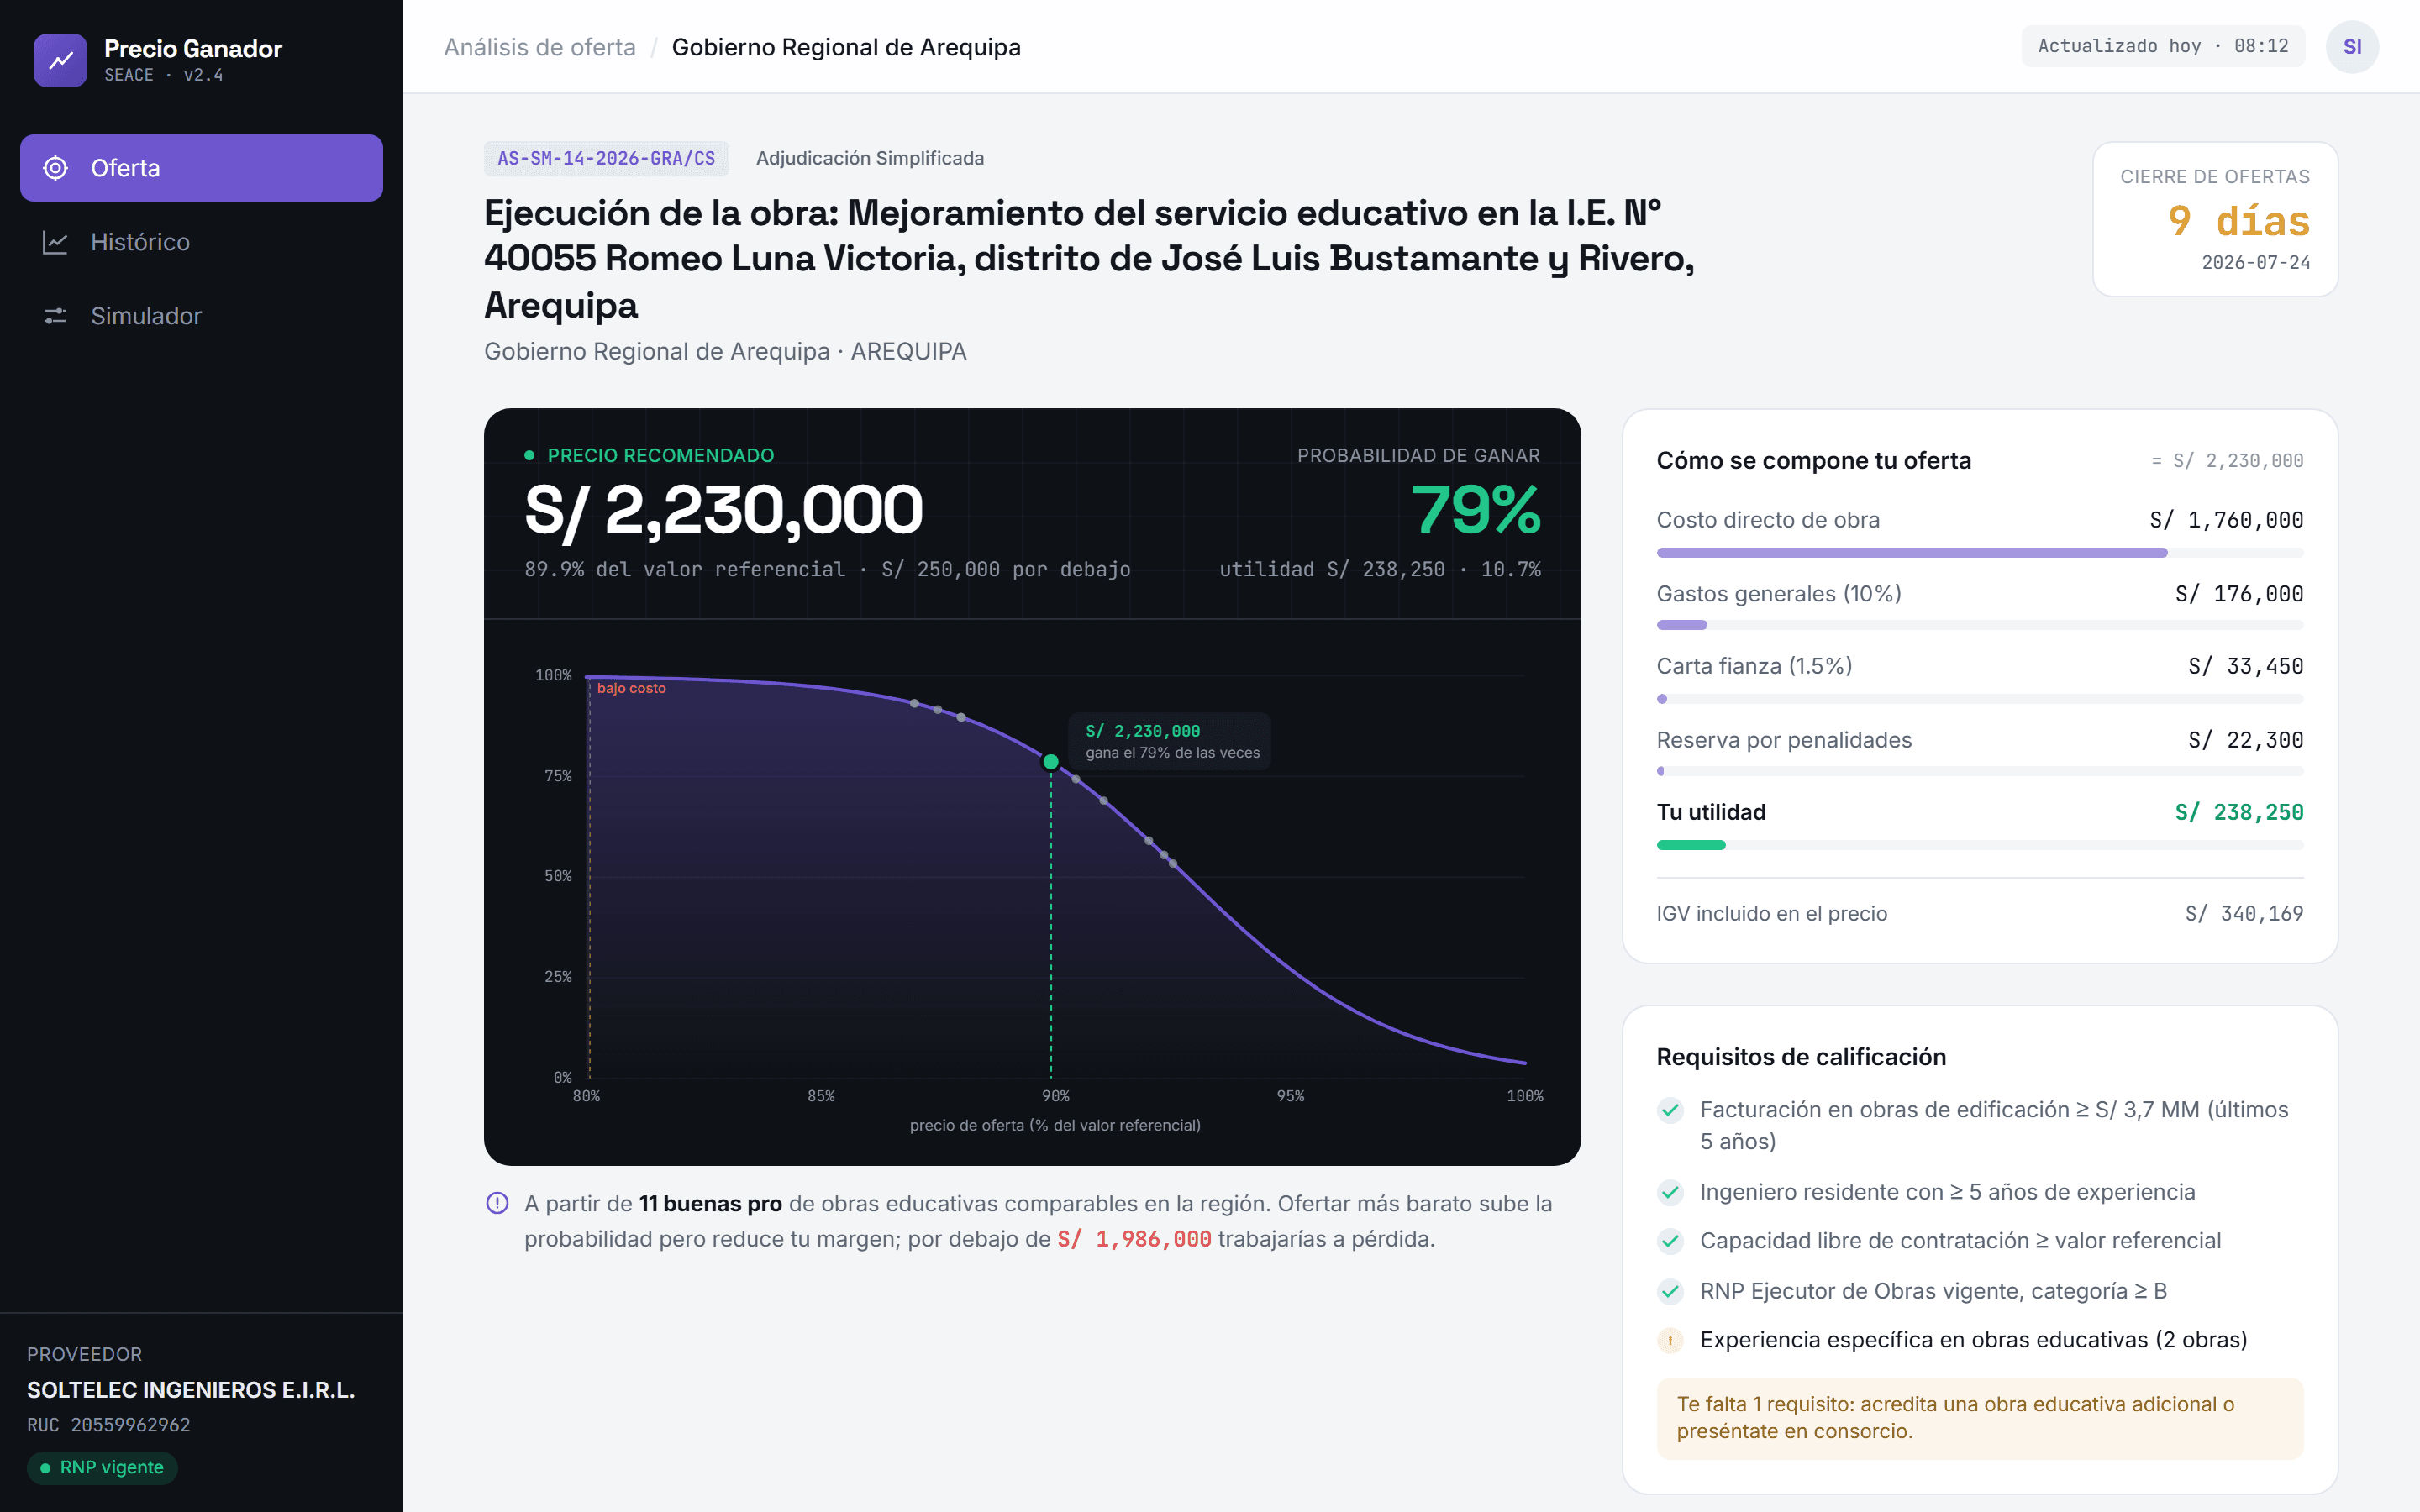
Task: Click the utilidad S/ 238,250 · 10.7% subtitle
Action: click(1380, 569)
